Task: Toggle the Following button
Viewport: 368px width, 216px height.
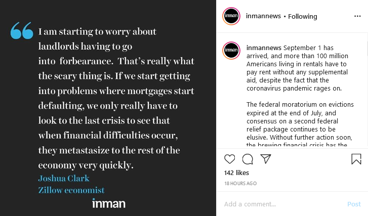Action: [x=303, y=16]
